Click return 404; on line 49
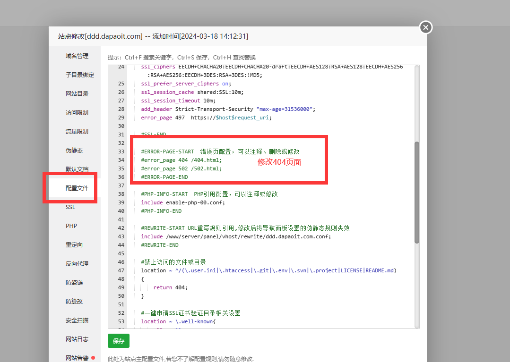This screenshot has width=510, height=362. pos(171,287)
